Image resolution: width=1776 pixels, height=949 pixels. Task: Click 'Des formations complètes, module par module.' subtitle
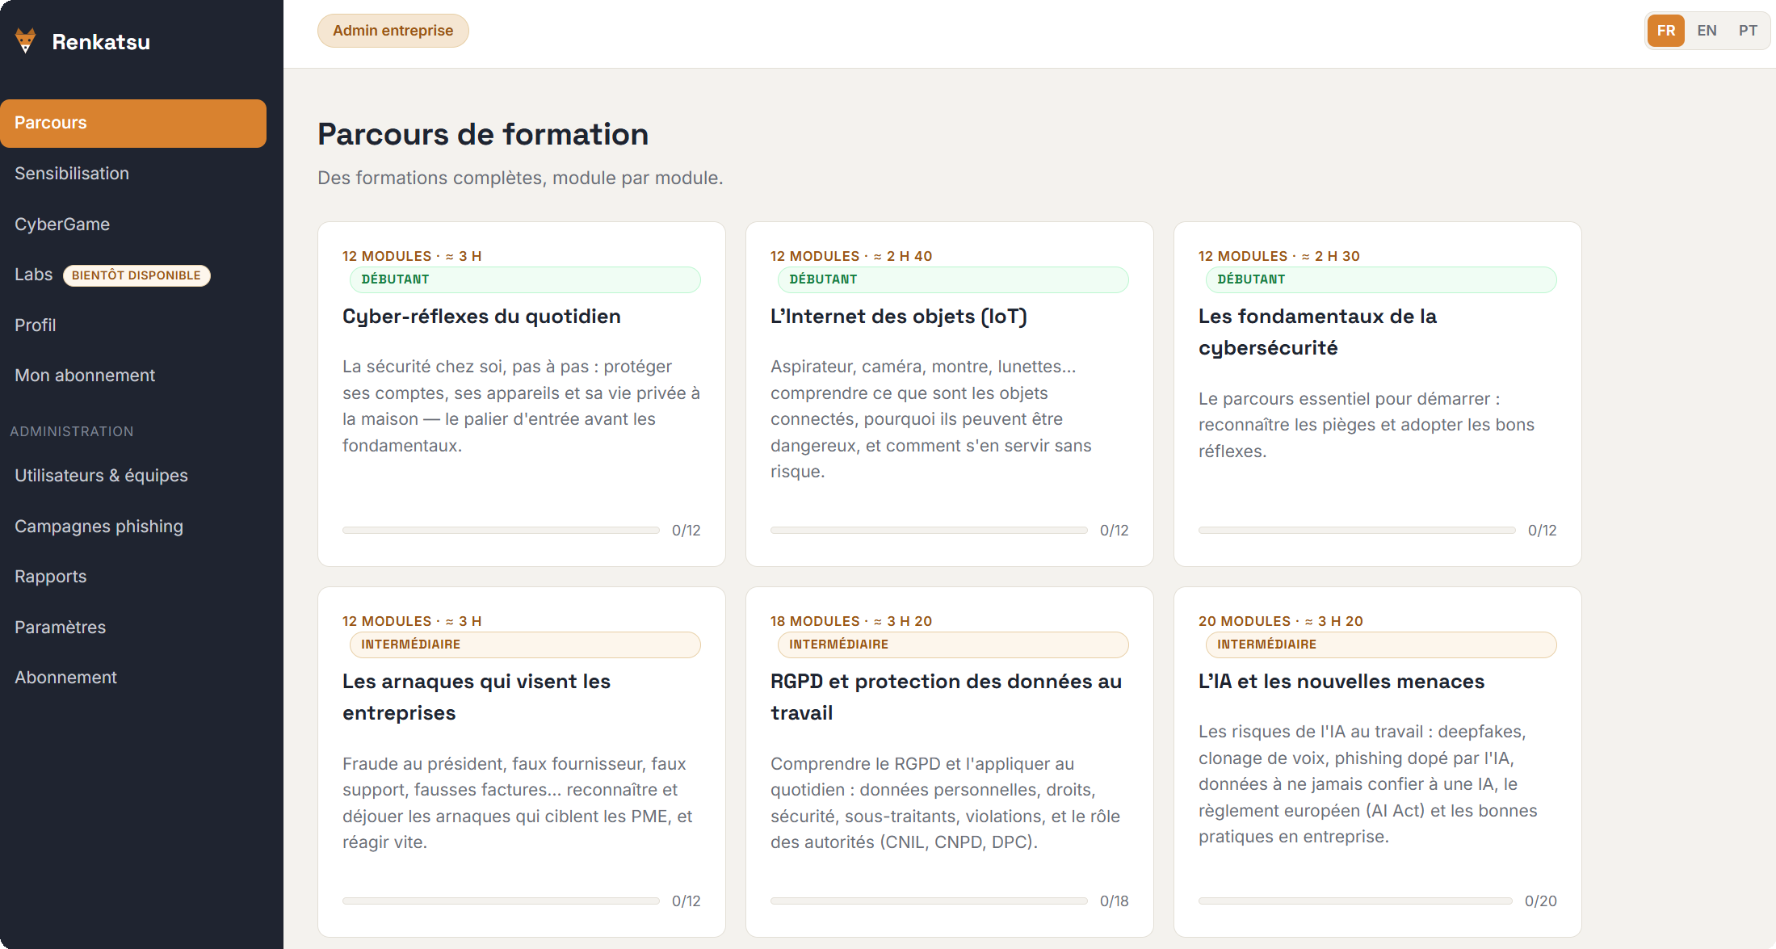520,178
